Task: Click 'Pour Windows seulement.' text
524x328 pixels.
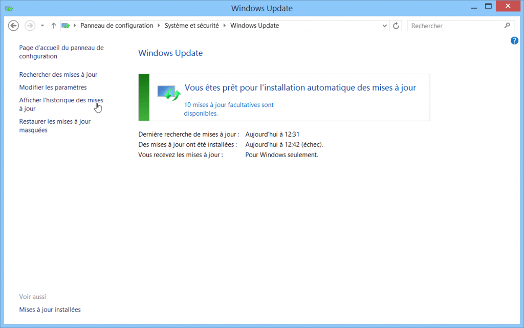Action: (281, 155)
